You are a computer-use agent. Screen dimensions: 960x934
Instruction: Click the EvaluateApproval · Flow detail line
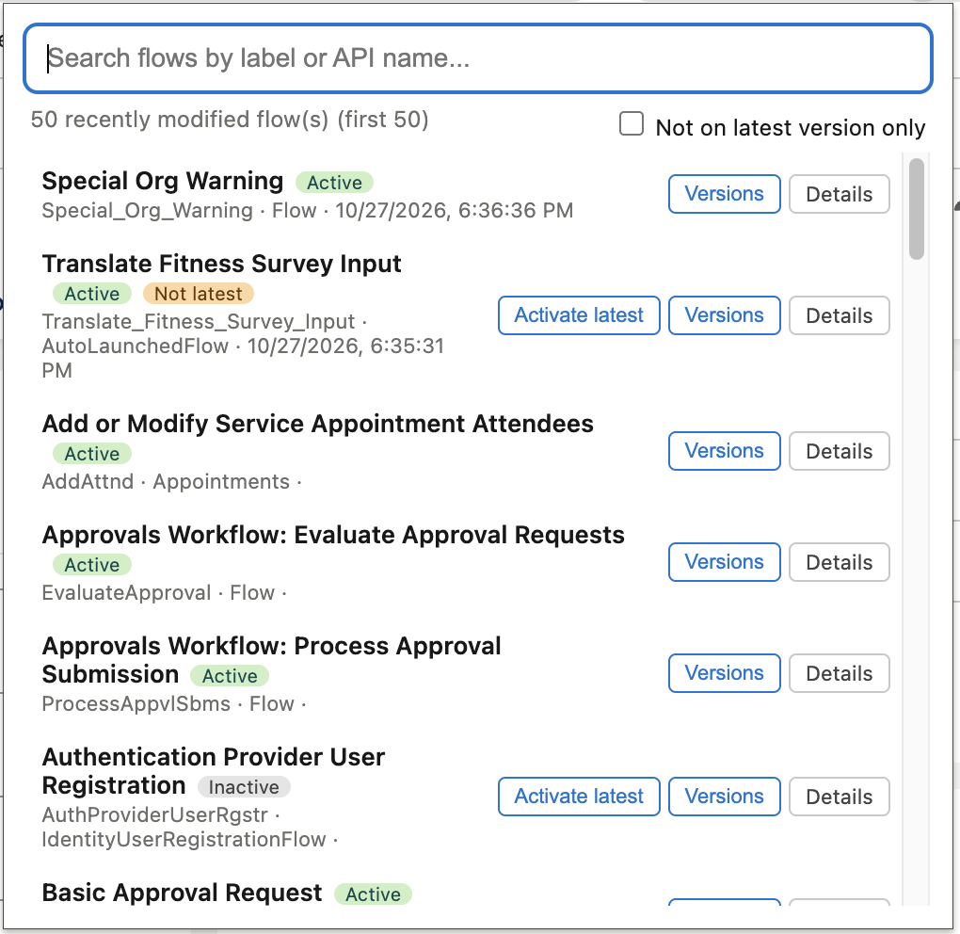click(x=164, y=593)
